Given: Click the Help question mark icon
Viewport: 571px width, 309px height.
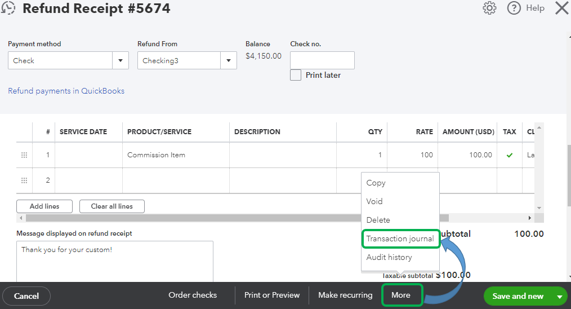Looking at the screenshot, I should [514, 8].
